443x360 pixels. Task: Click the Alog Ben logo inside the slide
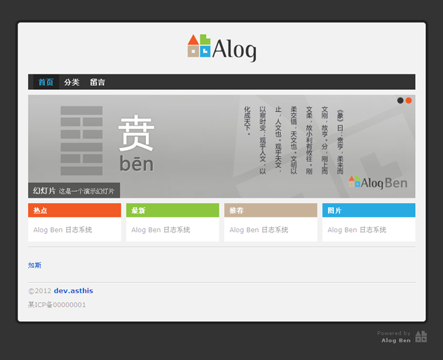378,182
